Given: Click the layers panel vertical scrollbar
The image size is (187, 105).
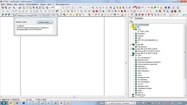Looking at the screenshot, I should click(x=185, y=52).
